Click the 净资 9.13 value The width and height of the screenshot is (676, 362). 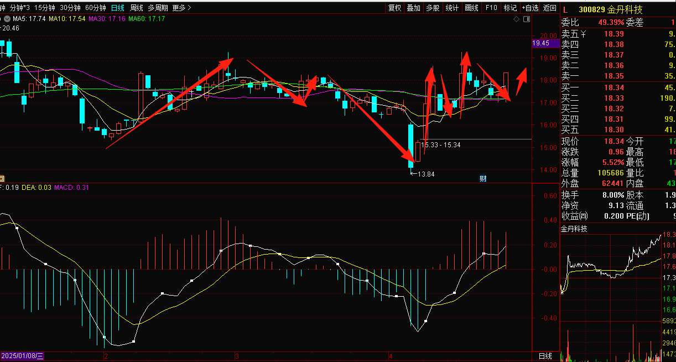point(616,205)
